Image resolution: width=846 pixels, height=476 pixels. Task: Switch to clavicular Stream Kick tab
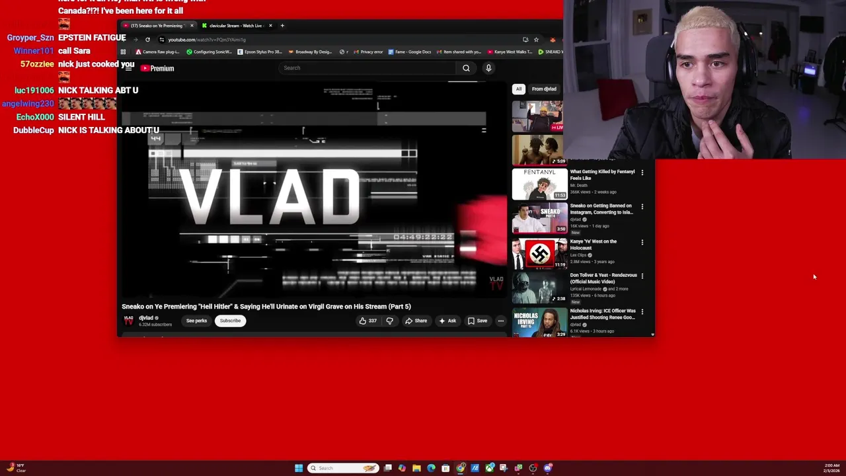tap(236, 26)
